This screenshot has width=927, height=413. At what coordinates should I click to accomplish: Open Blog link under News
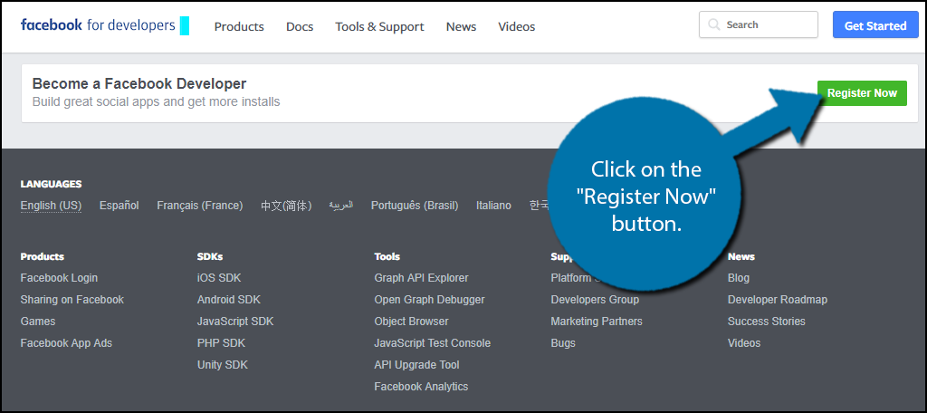739,277
